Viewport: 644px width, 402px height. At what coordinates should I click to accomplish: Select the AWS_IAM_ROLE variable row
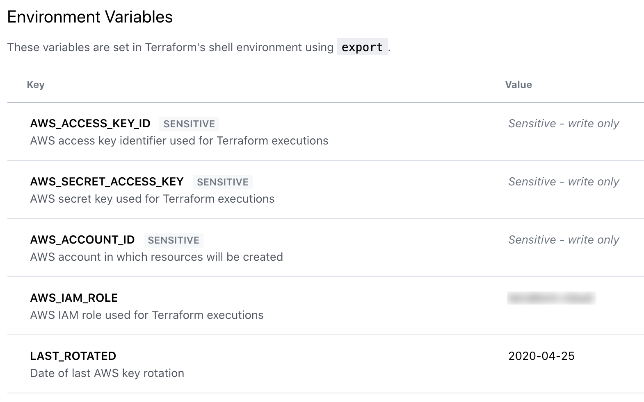pos(74,298)
